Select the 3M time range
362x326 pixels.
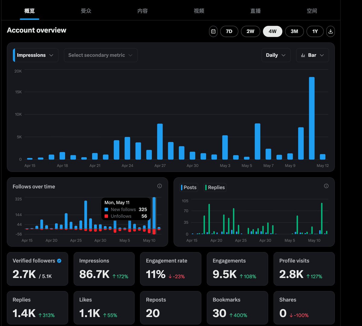pyautogui.click(x=294, y=31)
